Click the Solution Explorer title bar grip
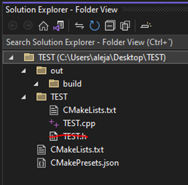 click(155, 10)
